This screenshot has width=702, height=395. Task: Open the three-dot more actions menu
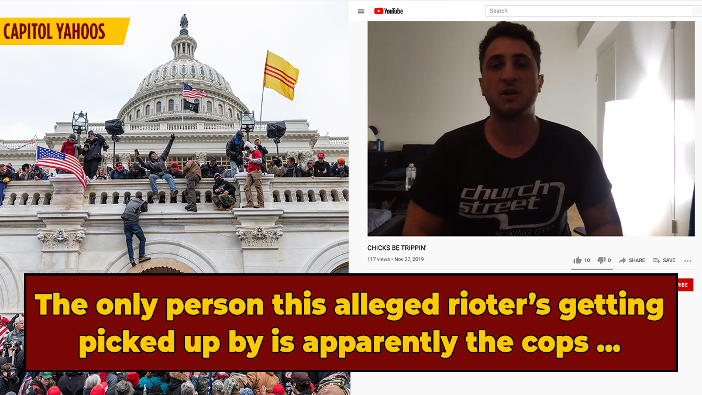tap(688, 260)
